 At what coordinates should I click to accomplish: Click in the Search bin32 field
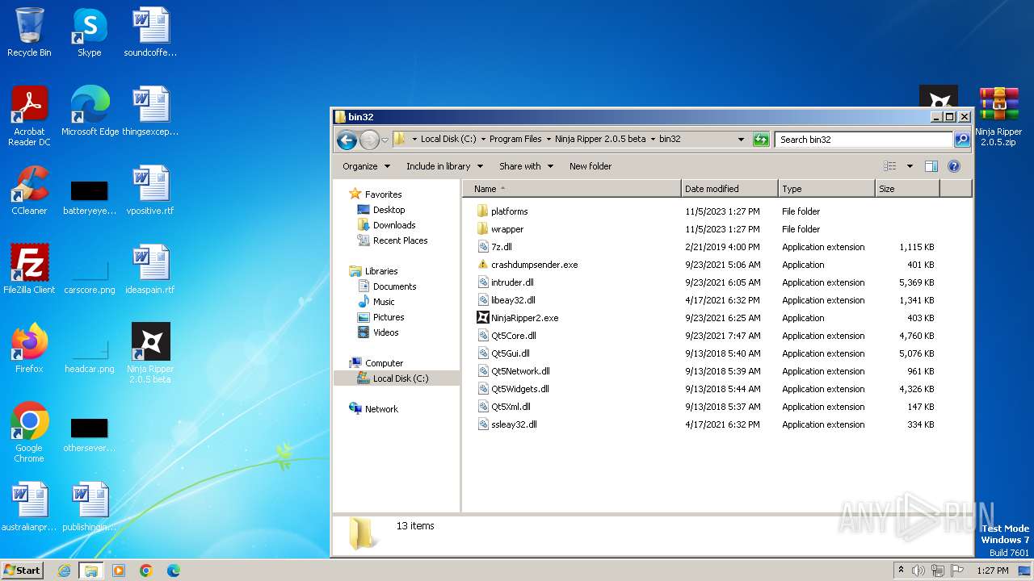[x=864, y=140]
